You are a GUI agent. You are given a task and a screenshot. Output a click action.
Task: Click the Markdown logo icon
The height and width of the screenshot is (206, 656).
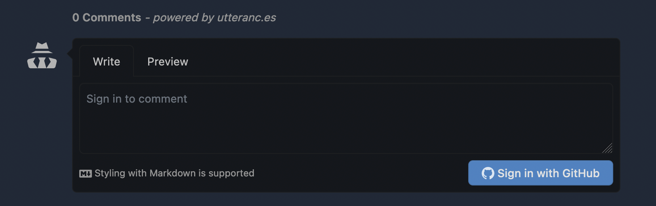coord(85,174)
